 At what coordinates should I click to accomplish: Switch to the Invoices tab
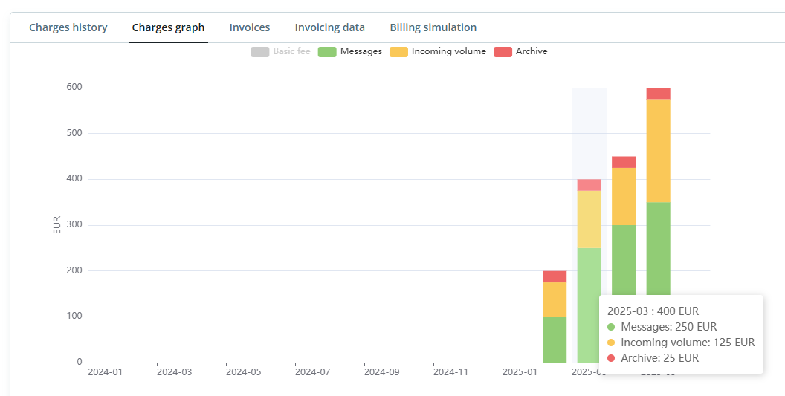coord(250,27)
